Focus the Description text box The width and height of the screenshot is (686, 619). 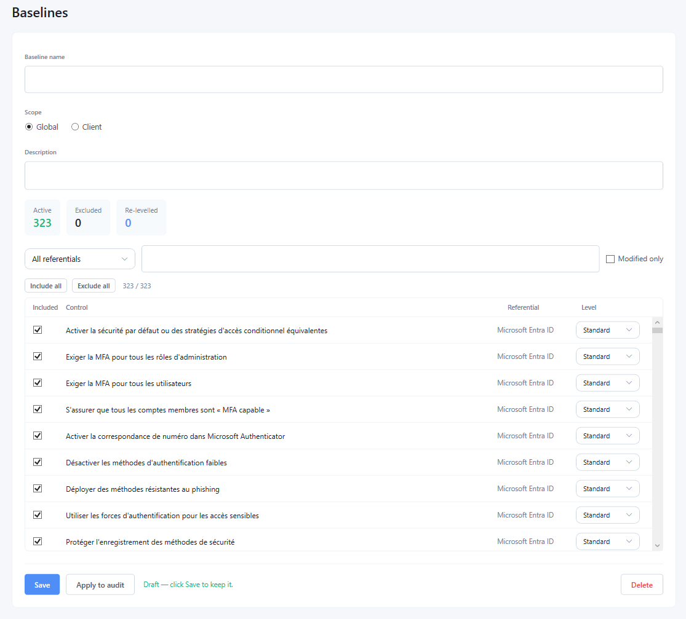pyautogui.click(x=343, y=175)
